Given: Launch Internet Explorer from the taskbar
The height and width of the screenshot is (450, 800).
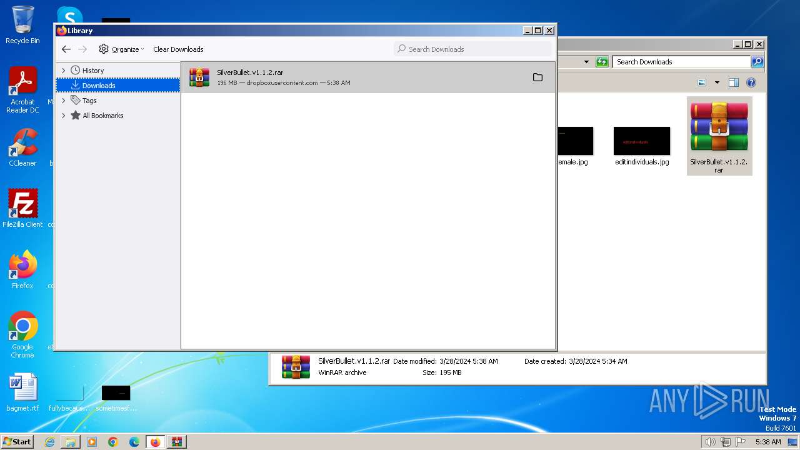Looking at the screenshot, I should coord(49,442).
